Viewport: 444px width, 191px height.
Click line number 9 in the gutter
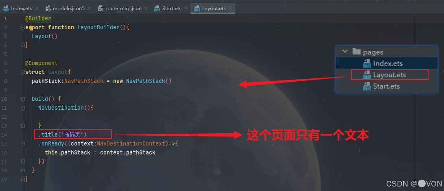point(6,90)
